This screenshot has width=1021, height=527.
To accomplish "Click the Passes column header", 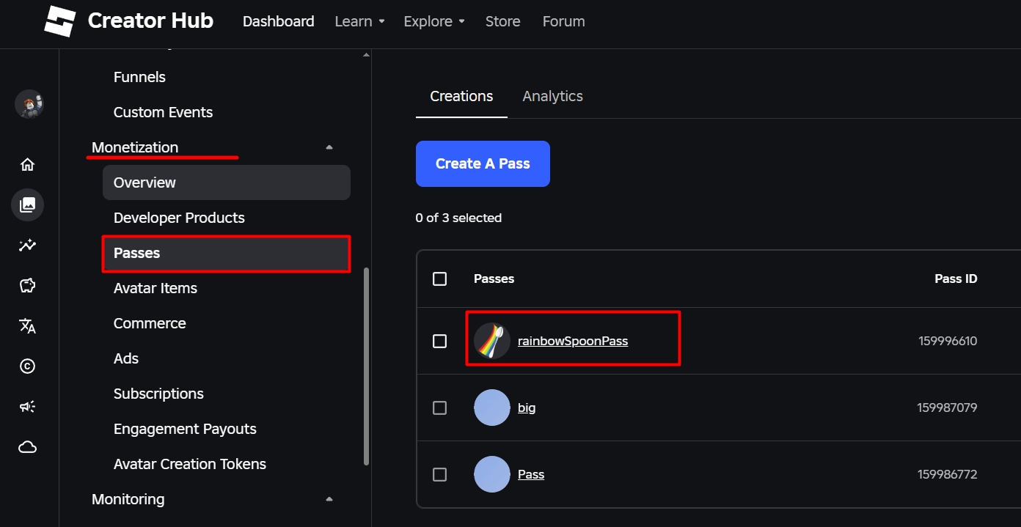I will point(494,279).
